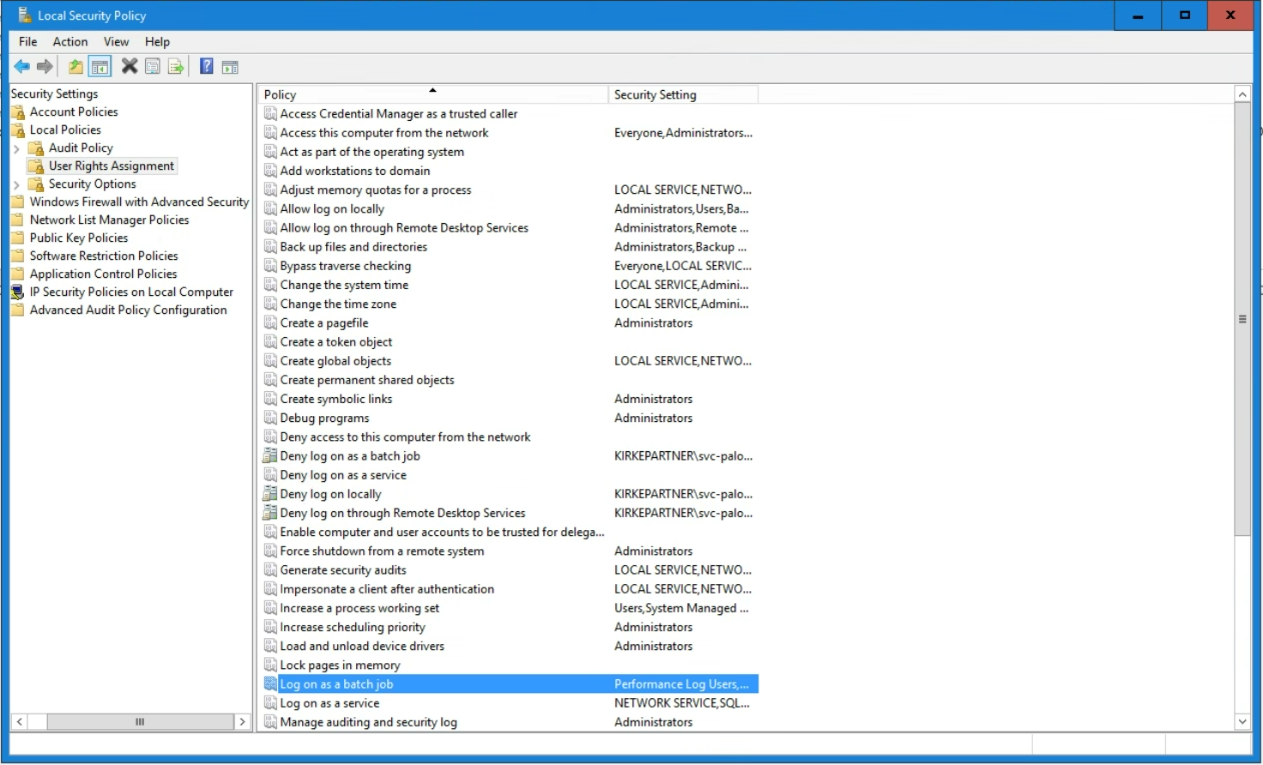Expand the Security Options tree node arrow
The height and width of the screenshot is (765, 1263).
pyautogui.click(x=16, y=184)
